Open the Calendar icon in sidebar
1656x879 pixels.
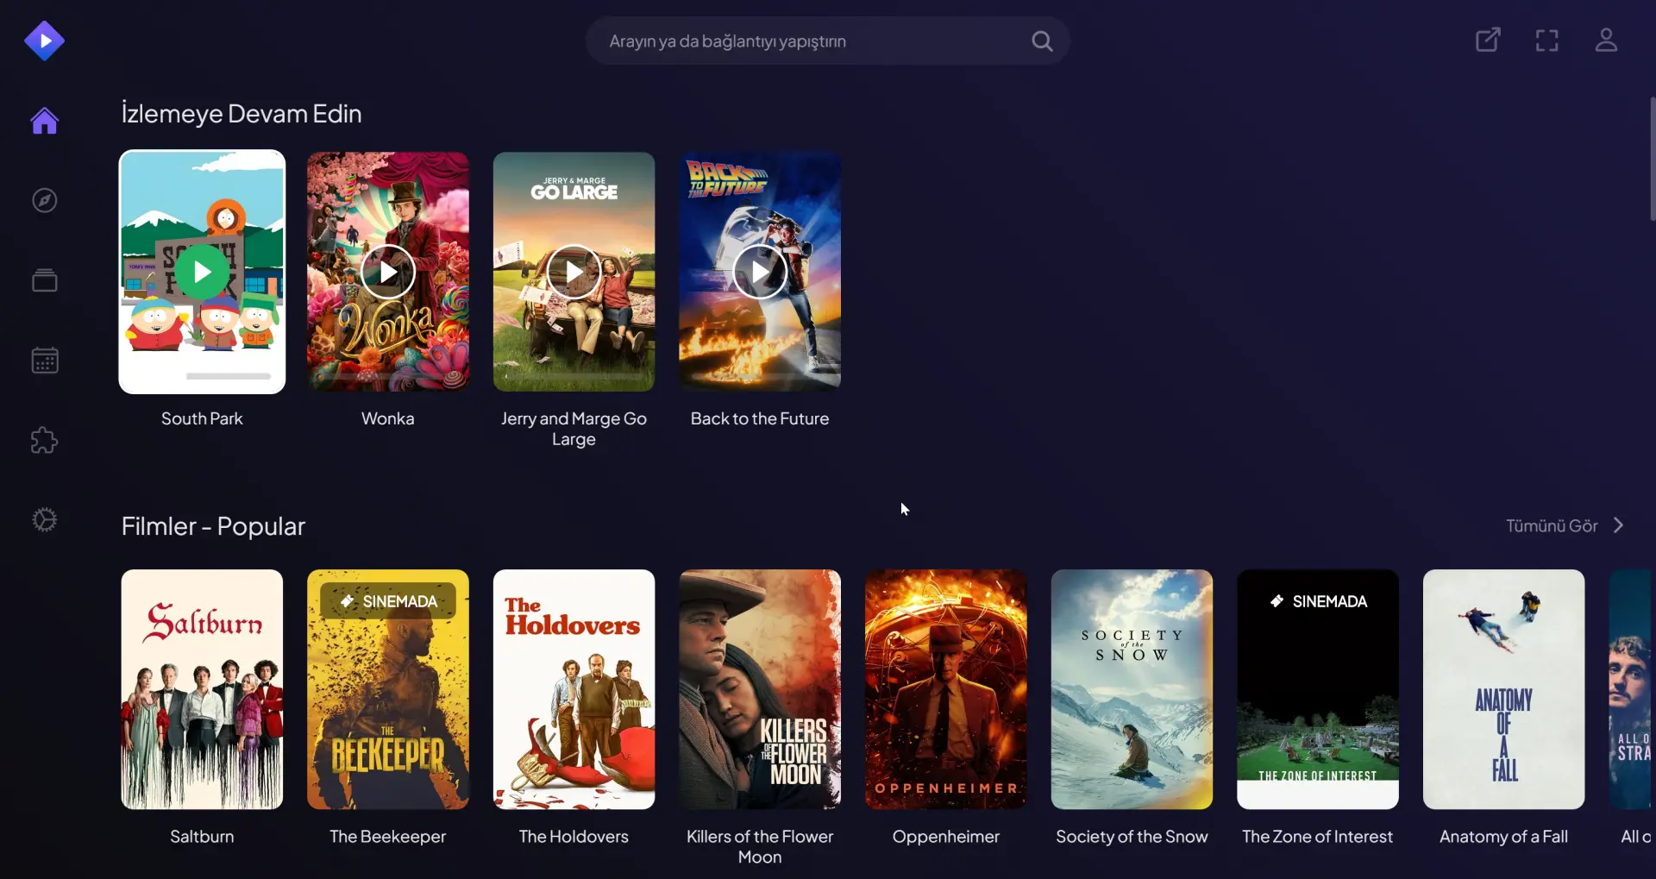pos(45,360)
